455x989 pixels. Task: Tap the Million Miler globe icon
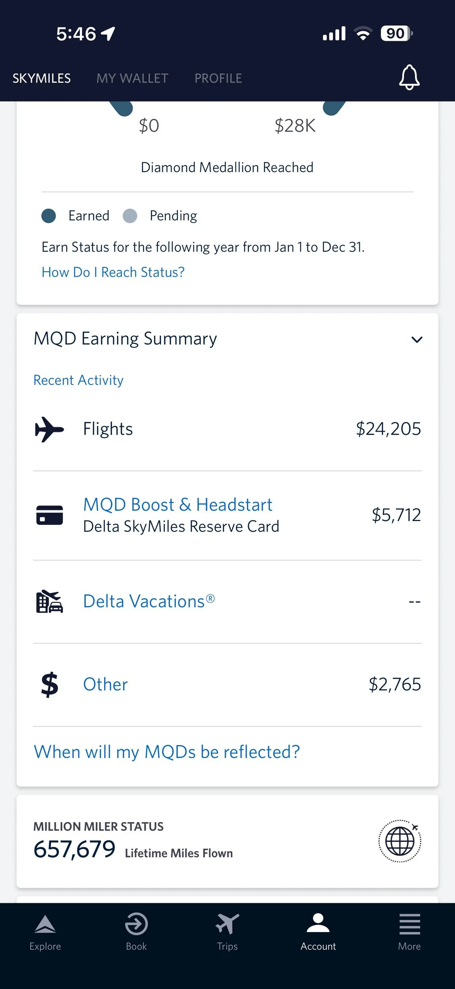pyautogui.click(x=399, y=841)
